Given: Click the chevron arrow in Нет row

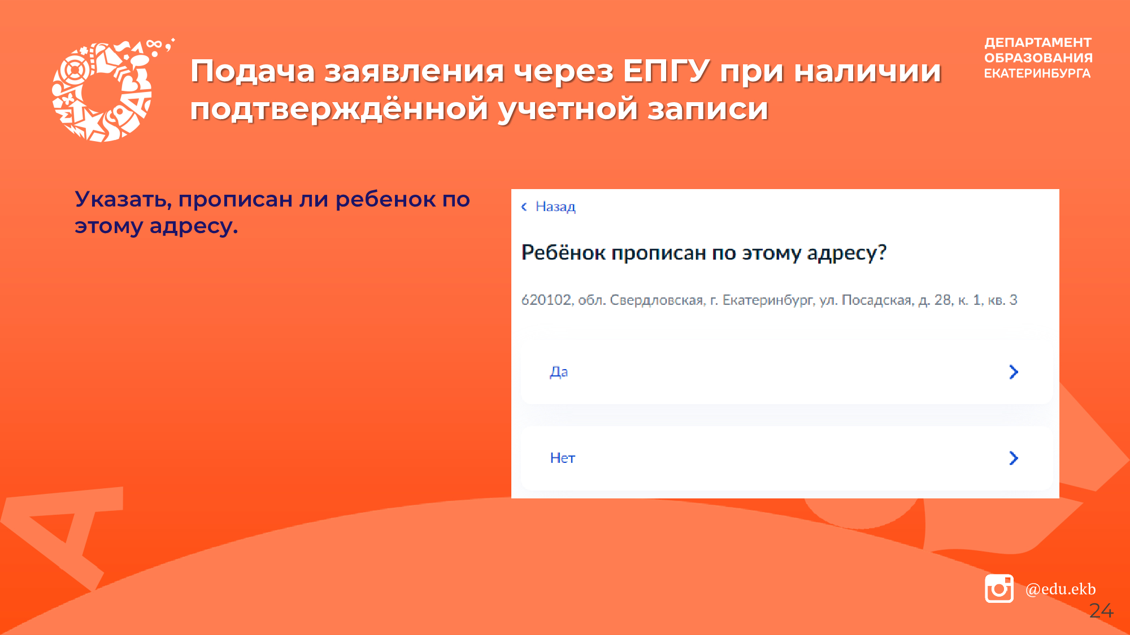Looking at the screenshot, I should 1014,458.
